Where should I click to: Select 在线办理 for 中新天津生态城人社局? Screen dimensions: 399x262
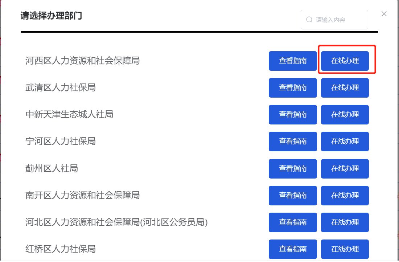pos(345,114)
